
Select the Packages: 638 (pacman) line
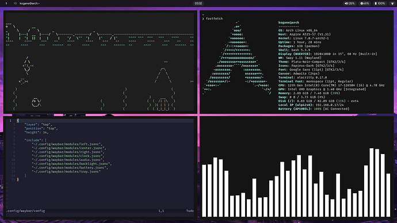point(299,46)
